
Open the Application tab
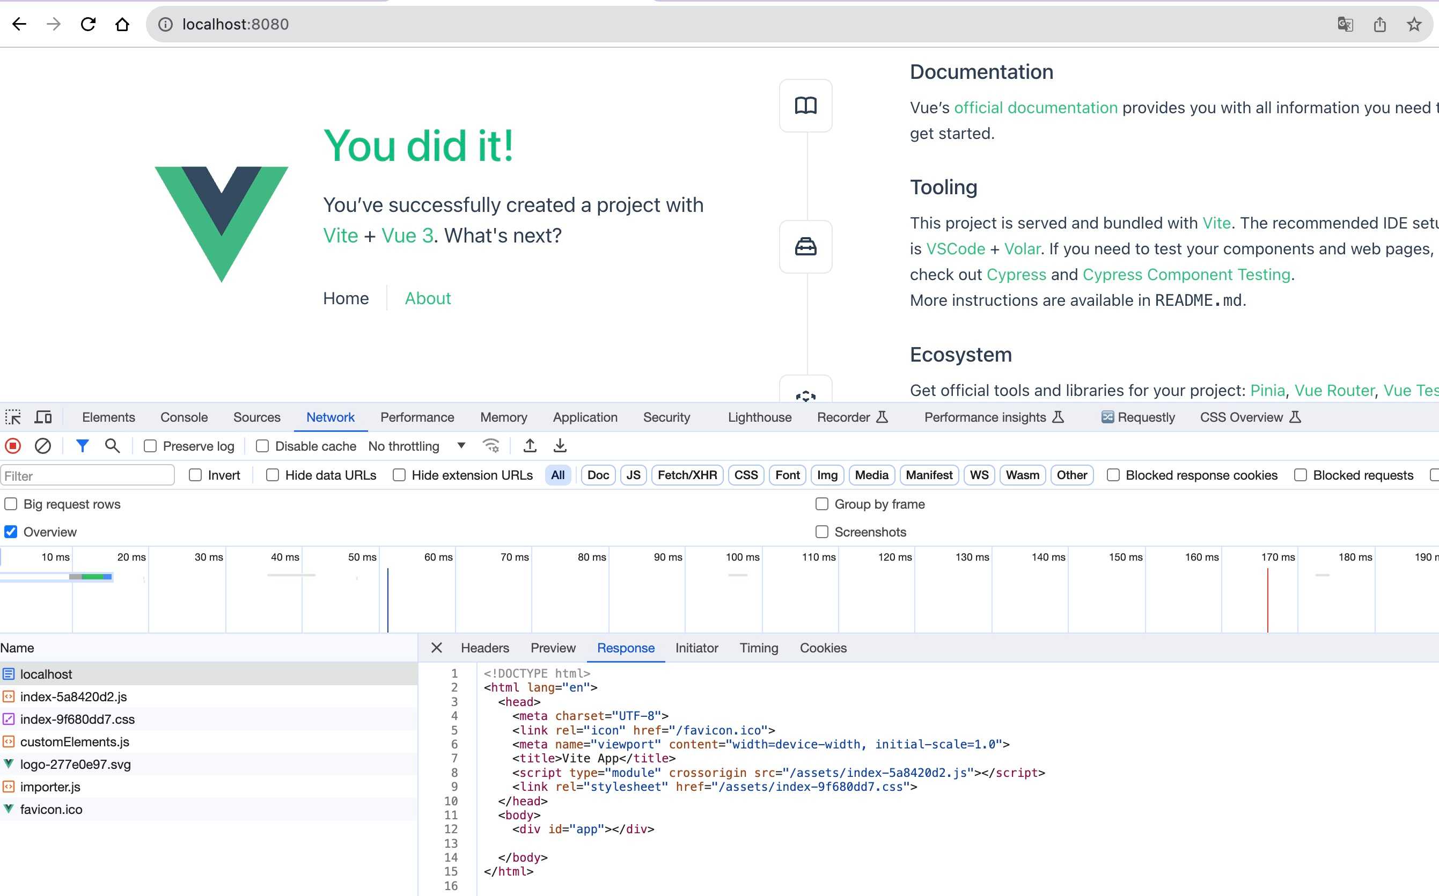coord(585,417)
